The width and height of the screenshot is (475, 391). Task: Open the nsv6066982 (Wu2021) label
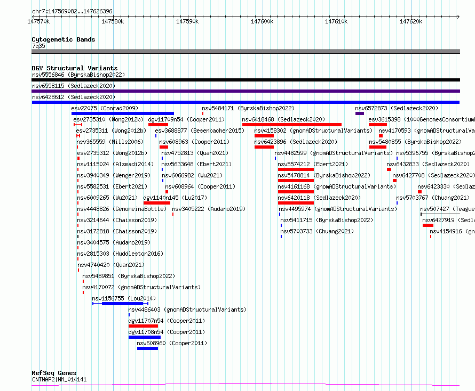(192, 175)
